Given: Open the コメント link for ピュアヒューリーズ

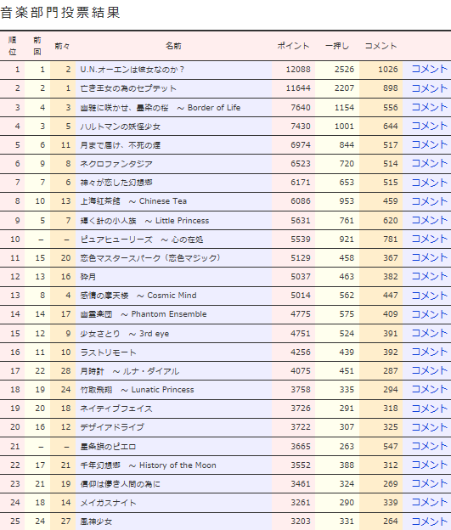Looking at the screenshot, I should point(430,240).
